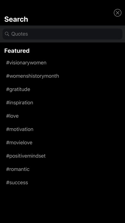The height and width of the screenshot is (223, 125).
Task: Focus the Quotes search field
Action: coord(62,34)
